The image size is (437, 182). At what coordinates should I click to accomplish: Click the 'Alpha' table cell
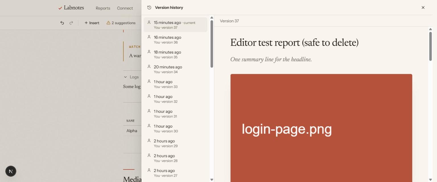point(132,131)
